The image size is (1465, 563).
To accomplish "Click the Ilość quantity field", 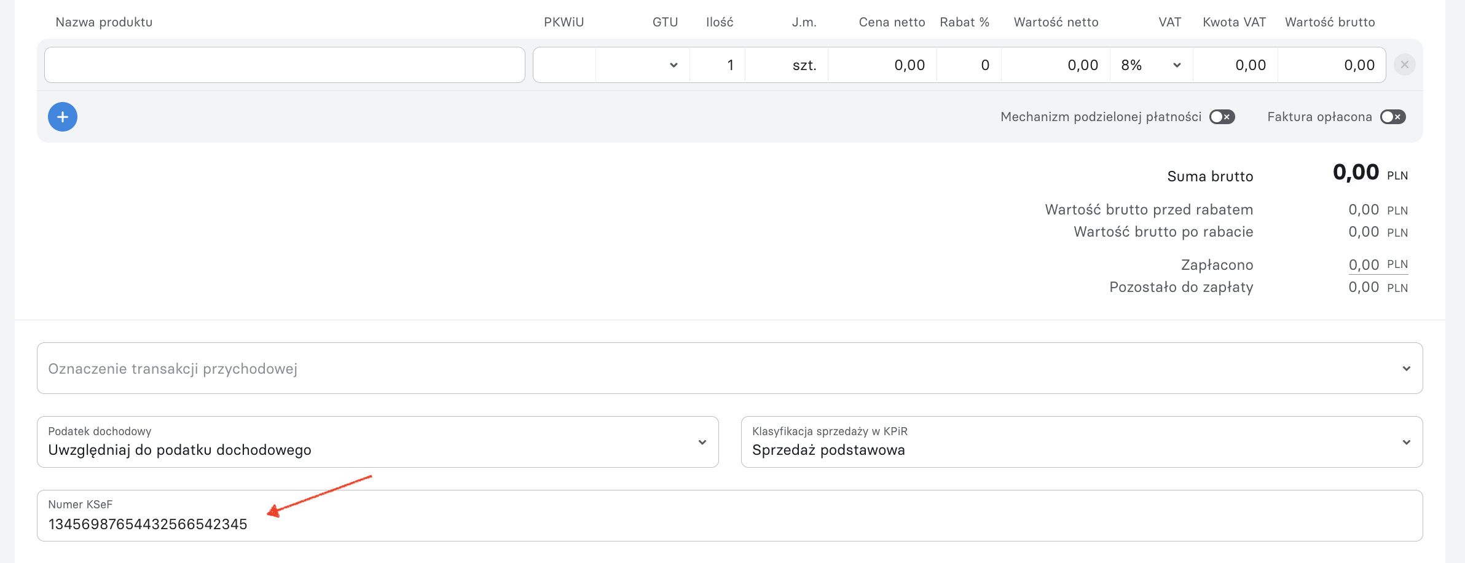I will click(717, 65).
